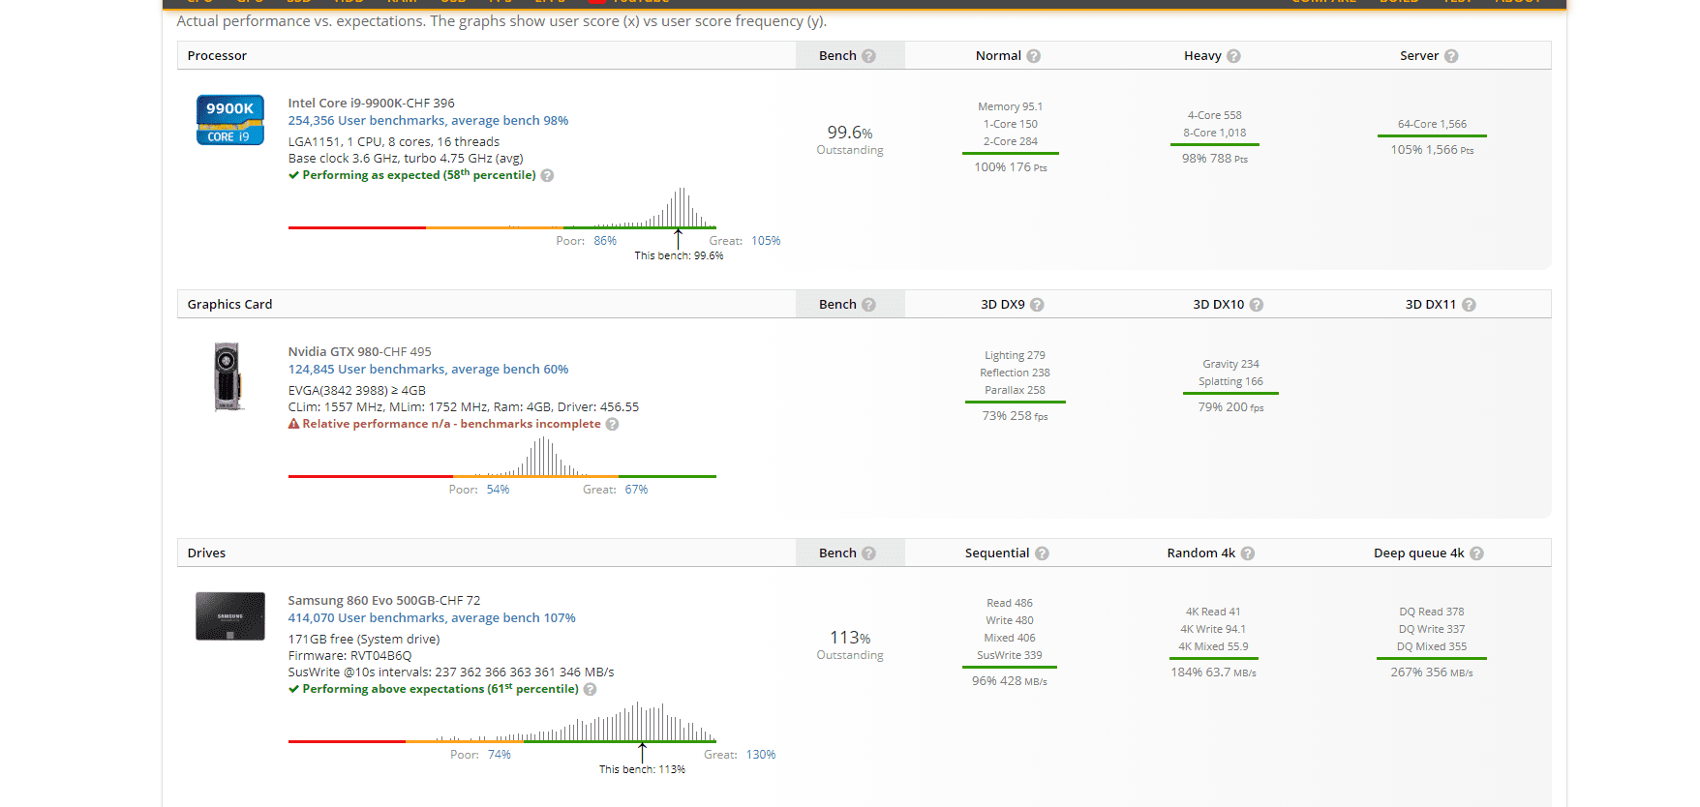Screen dimensions: 1700x807
Task: Click the 9900K Core i9 processor image
Action: (x=230, y=120)
